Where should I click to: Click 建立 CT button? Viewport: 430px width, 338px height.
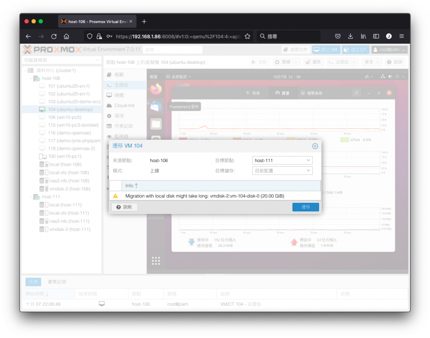[355, 50]
